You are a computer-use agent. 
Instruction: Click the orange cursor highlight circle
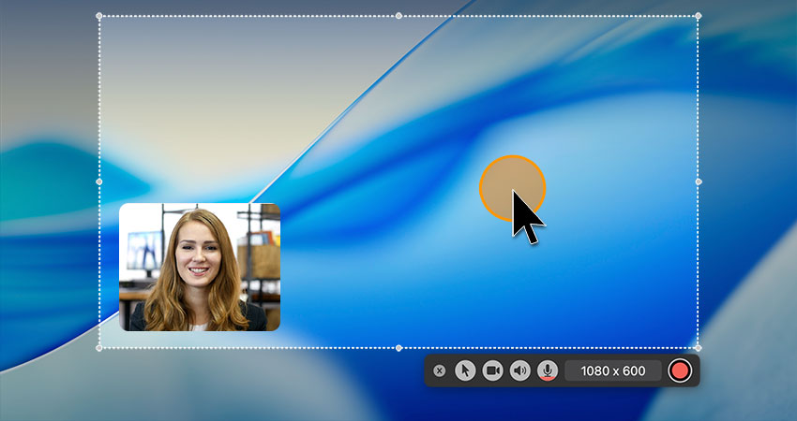point(502,178)
